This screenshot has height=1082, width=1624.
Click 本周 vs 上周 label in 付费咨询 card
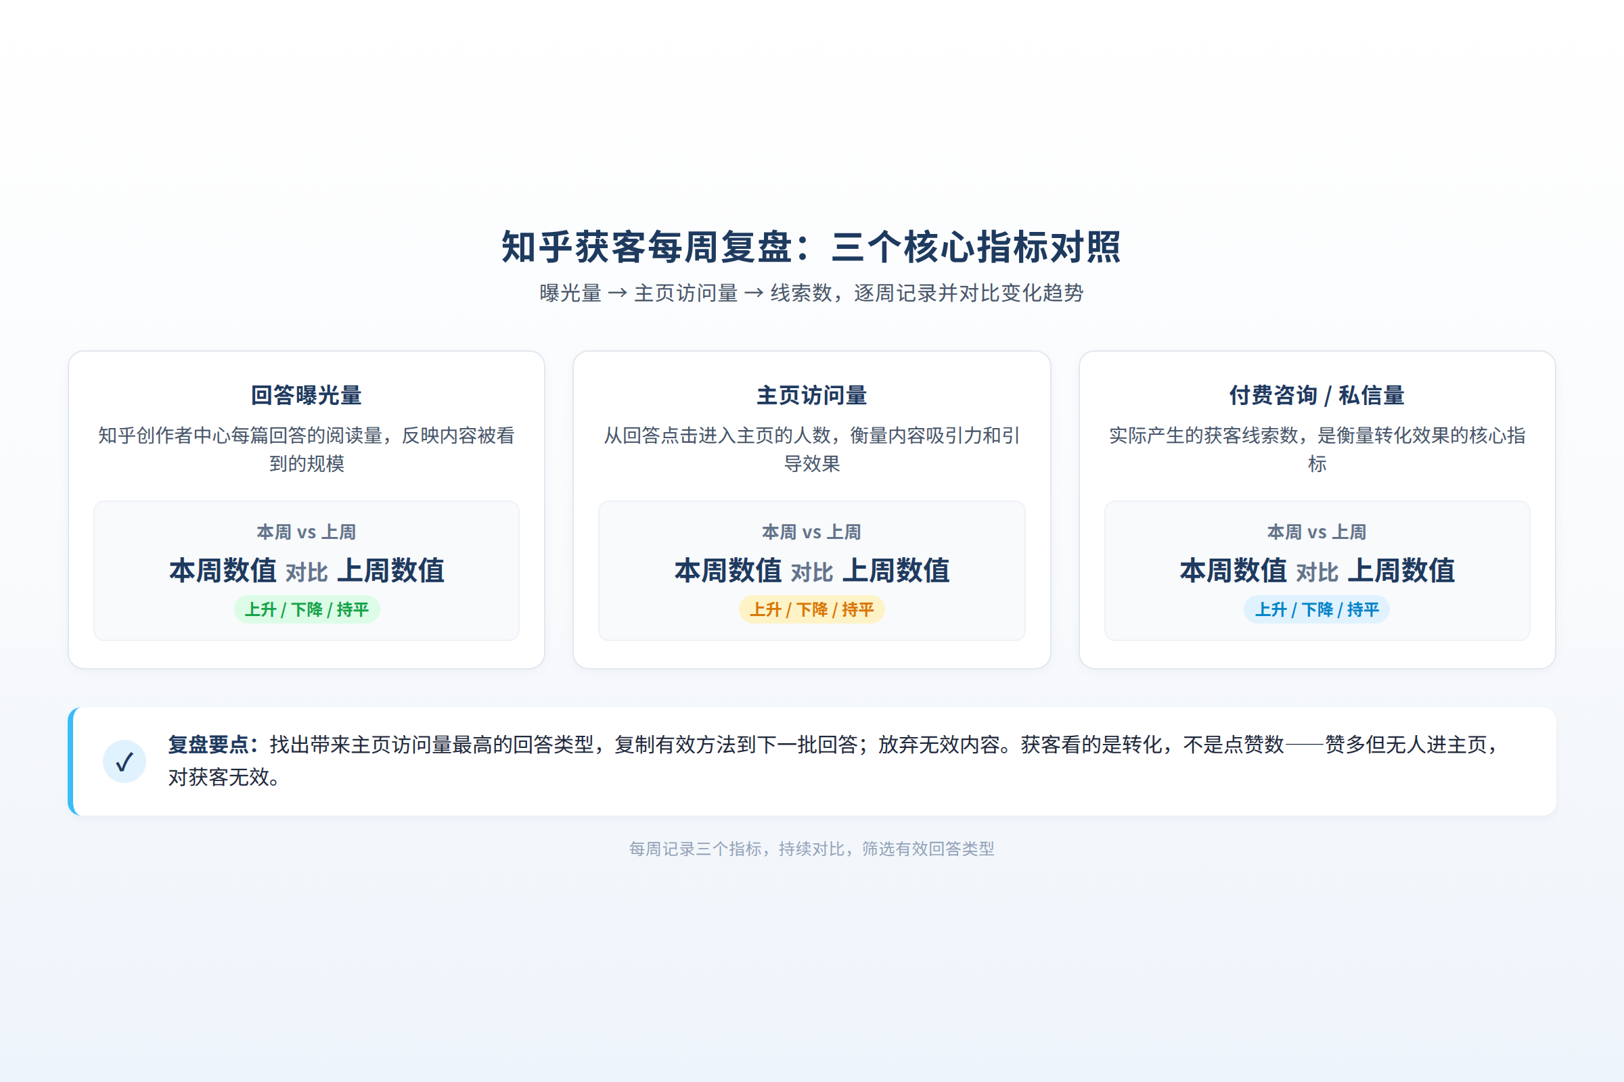(1317, 532)
